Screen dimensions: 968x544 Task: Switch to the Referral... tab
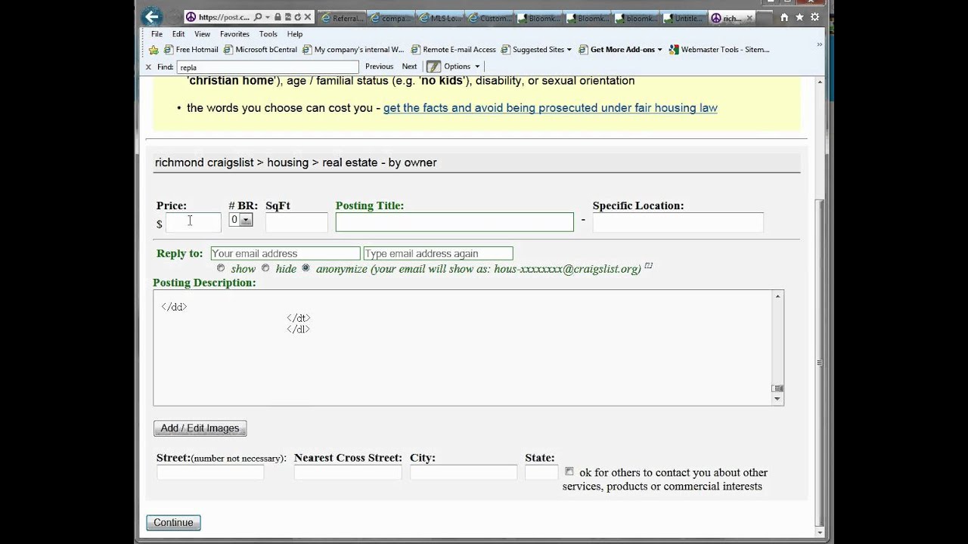(x=343, y=17)
